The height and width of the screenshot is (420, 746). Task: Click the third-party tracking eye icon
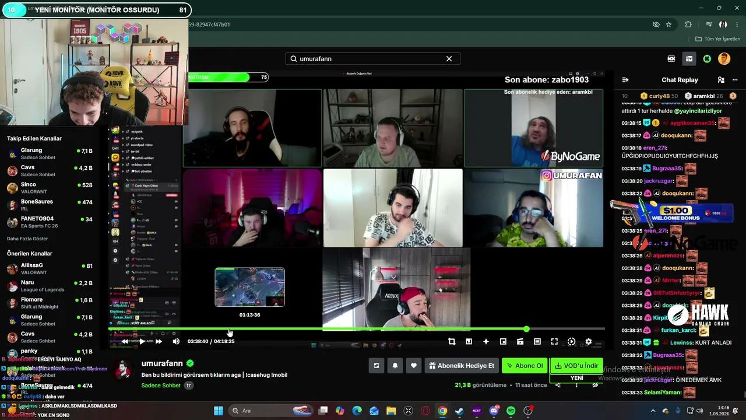(x=656, y=24)
